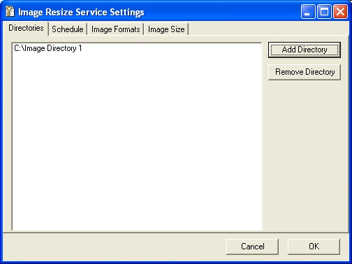This screenshot has height=264, width=352.
Task: Confirm the settings with OK
Action: [314, 247]
